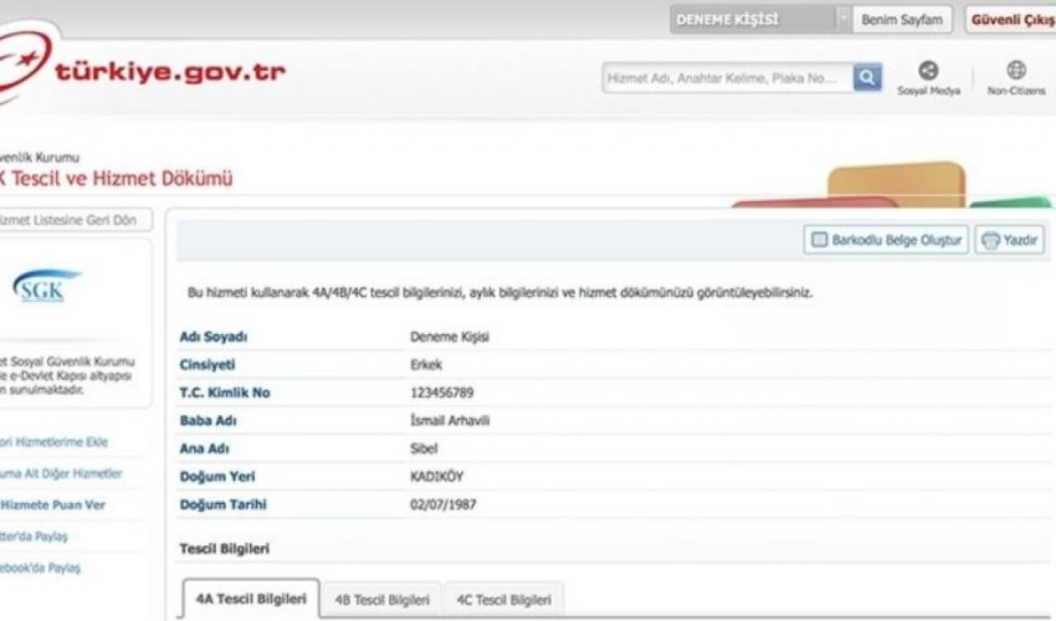Click Güvenli Çıkış to log out
The height and width of the screenshot is (621, 1056).
[1011, 20]
